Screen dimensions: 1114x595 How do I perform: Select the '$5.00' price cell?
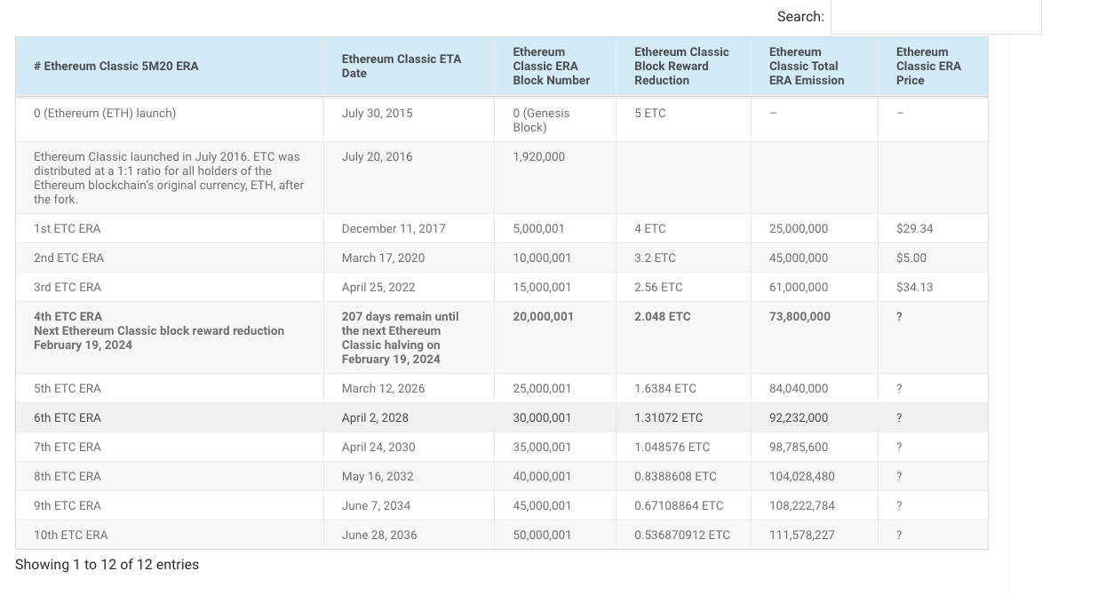[933, 258]
